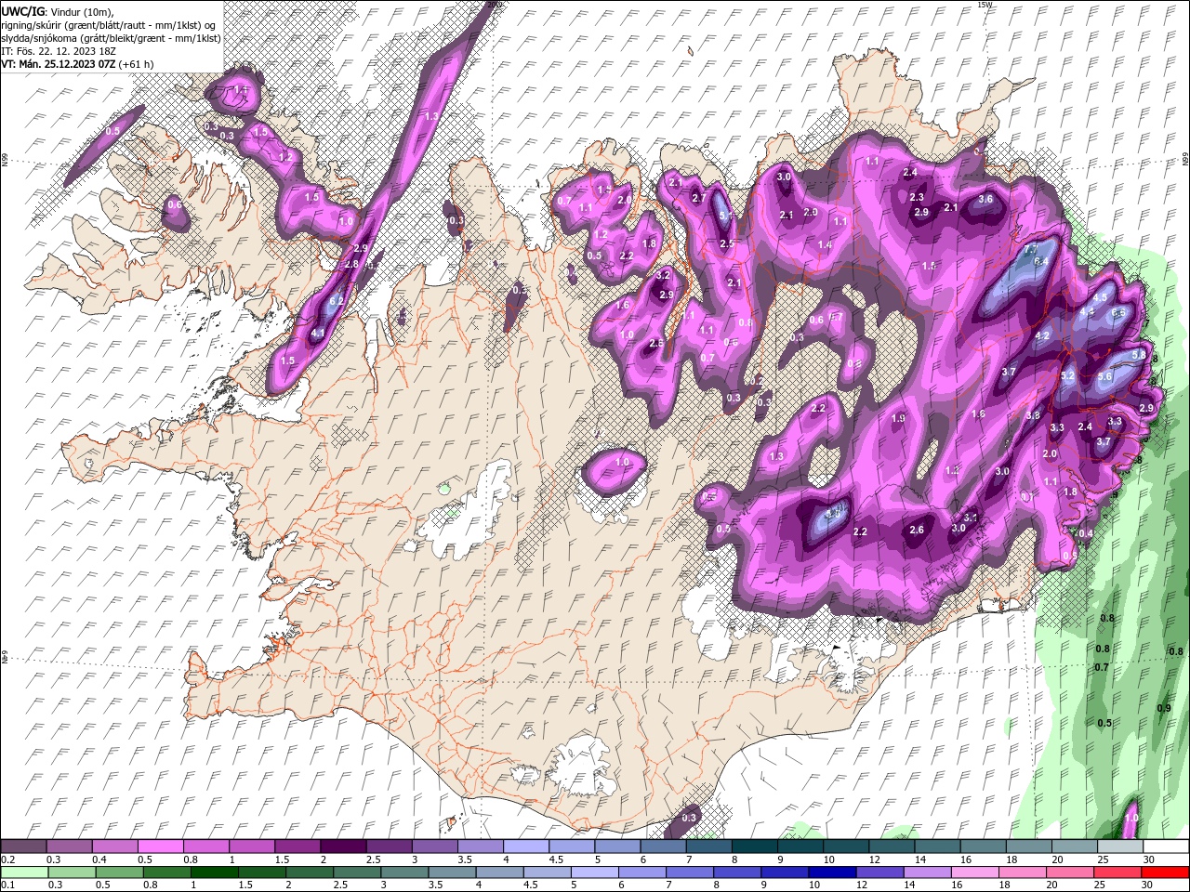
Task: Pick the bright red swatch after the lower 30
Action: pyautogui.click(x=1165, y=872)
